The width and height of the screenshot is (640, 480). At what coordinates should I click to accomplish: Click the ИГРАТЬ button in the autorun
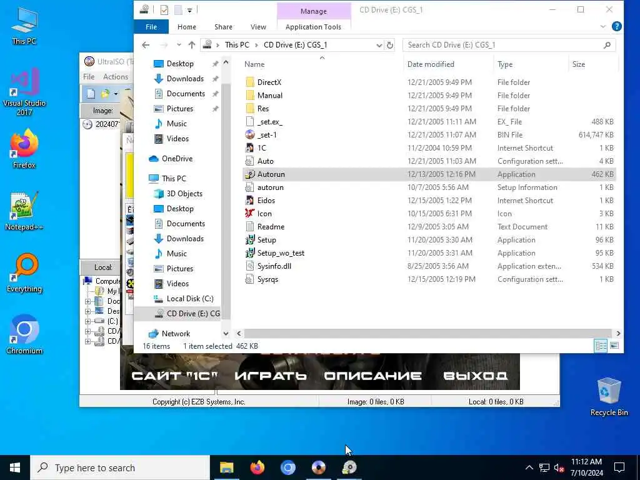click(271, 376)
